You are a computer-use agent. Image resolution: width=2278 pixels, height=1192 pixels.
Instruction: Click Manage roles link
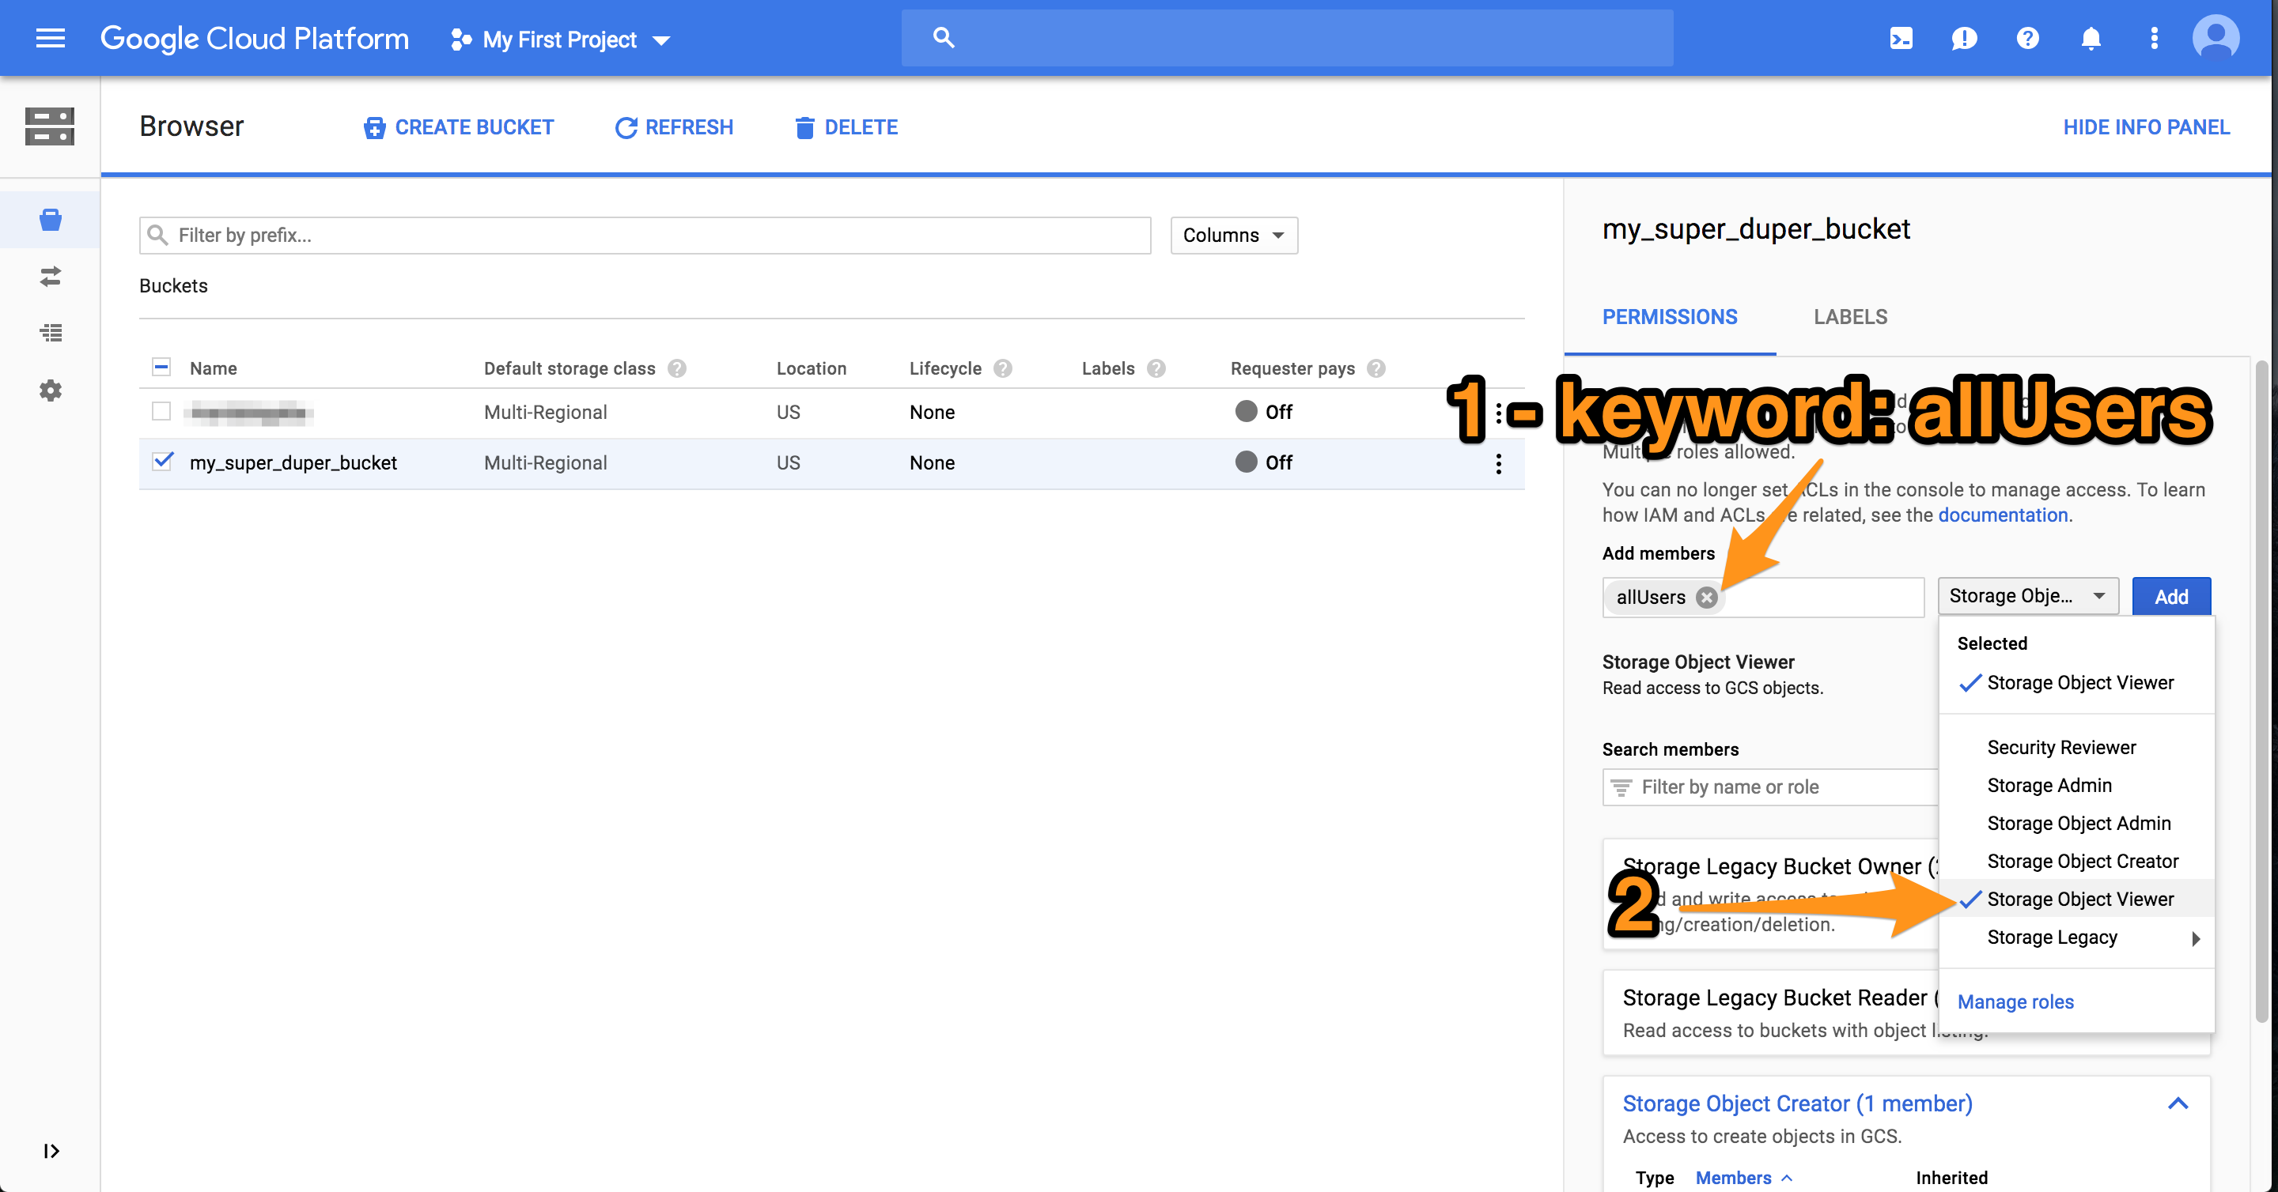(2015, 1002)
